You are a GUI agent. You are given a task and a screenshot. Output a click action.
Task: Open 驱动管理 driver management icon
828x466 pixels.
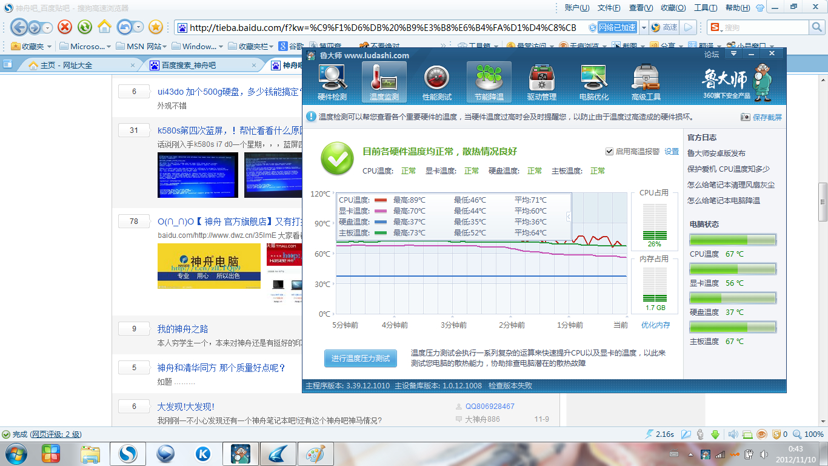point(541,82)
